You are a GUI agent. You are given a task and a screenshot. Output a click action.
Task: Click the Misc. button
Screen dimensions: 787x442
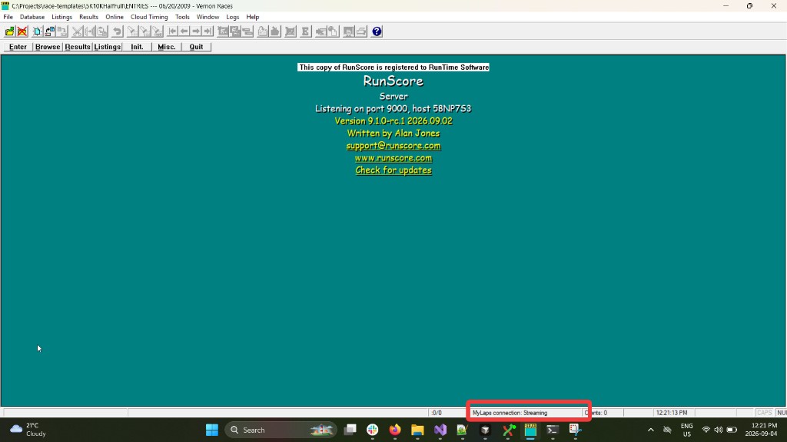tap(167, 47)
